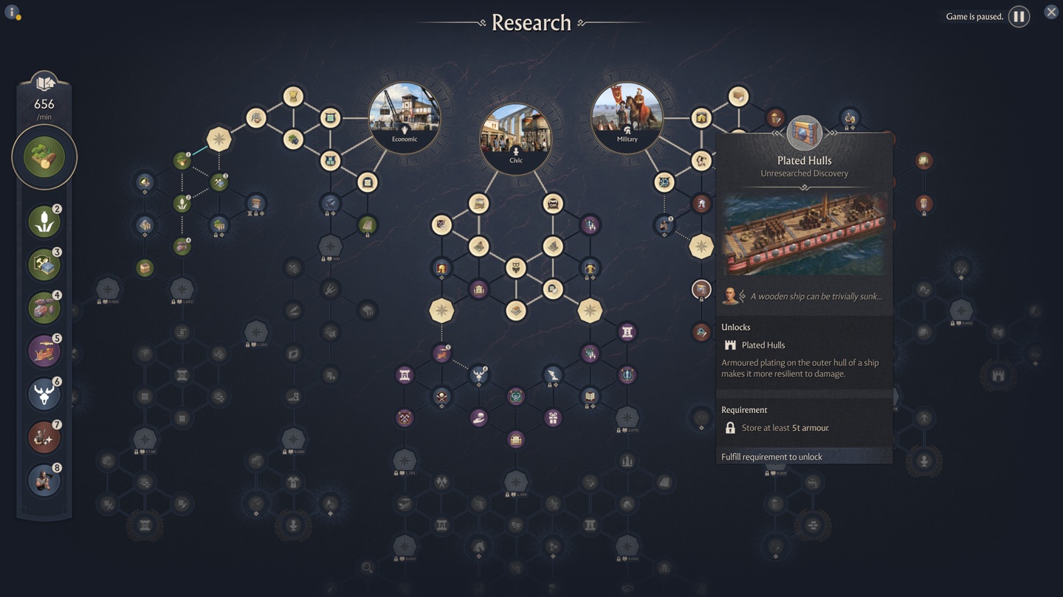The height and width of the screenshot is (597, 1063).
Task: Open the Civic research branch
Action: tap(515, 139)
